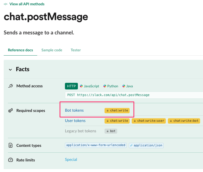Click the gray bot scope badge
This screenshot has height=172, width=203.
click(111, 131)
